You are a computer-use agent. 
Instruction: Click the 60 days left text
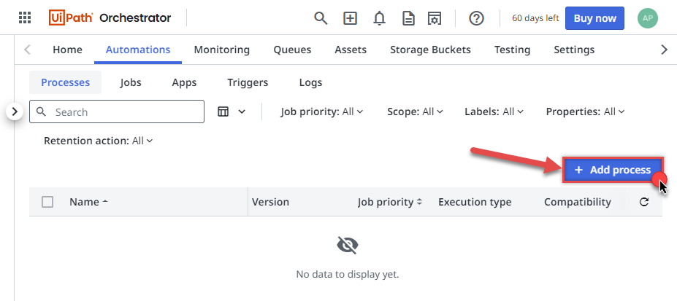(535, 18)
